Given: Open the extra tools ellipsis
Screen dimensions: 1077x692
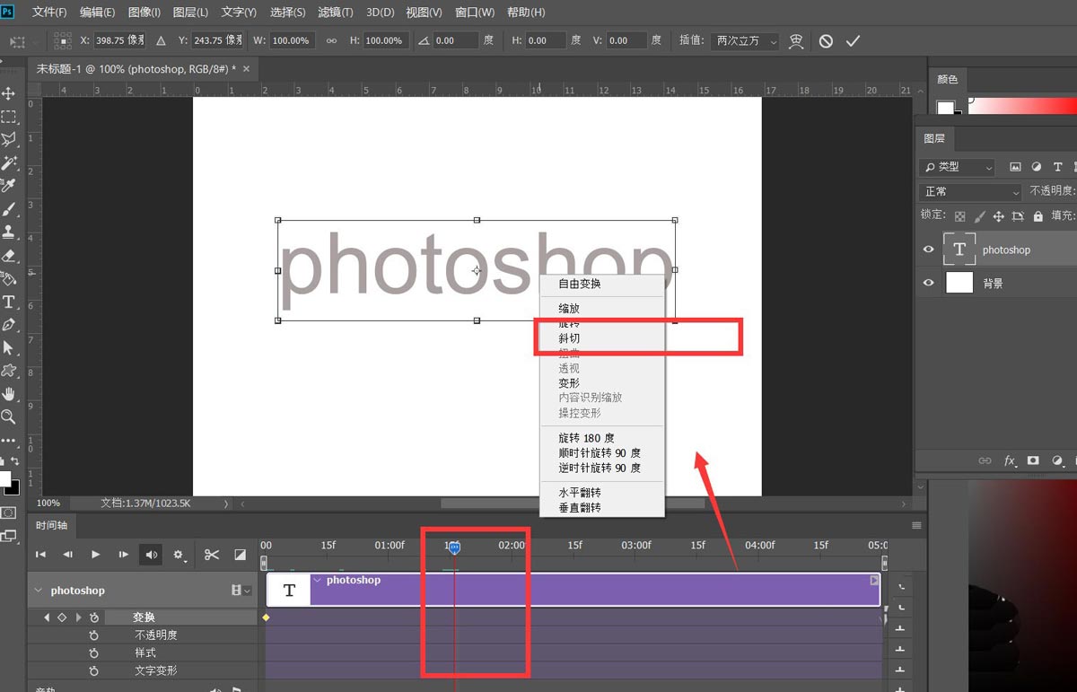Looking at the screenshot, I should (9, 441).
